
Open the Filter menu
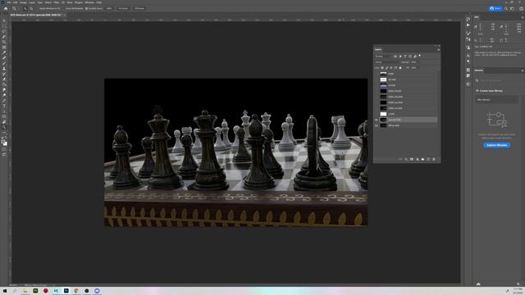click(57, 2)
